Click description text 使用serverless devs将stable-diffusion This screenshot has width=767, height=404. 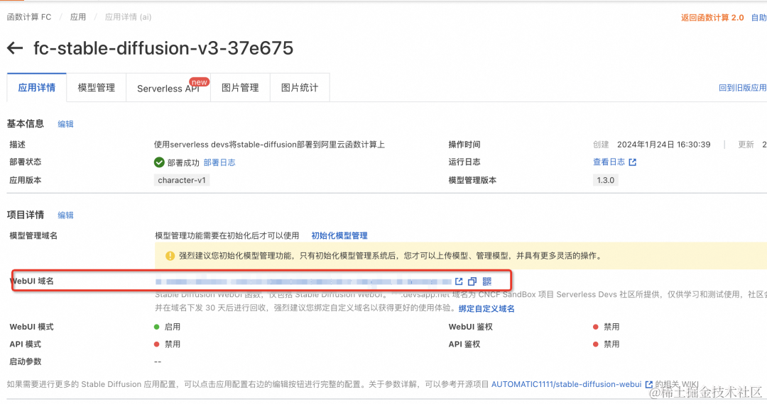pos(269,145)
